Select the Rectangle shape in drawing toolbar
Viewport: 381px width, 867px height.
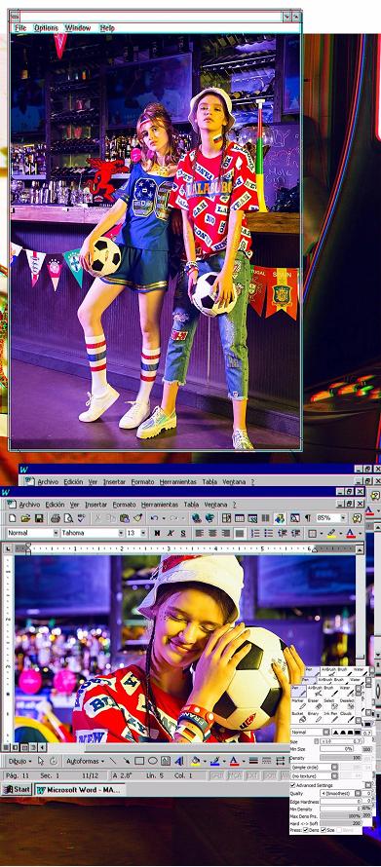click(x=139, y=760)
